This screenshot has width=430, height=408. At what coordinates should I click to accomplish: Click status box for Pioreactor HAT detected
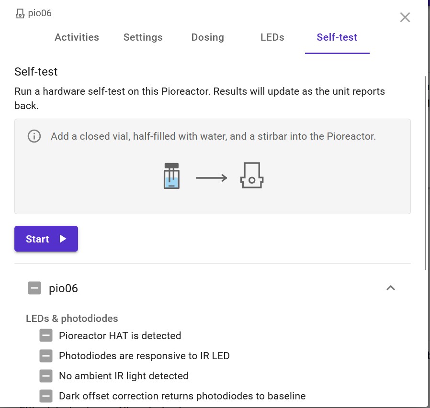click(x=46, y=336)
